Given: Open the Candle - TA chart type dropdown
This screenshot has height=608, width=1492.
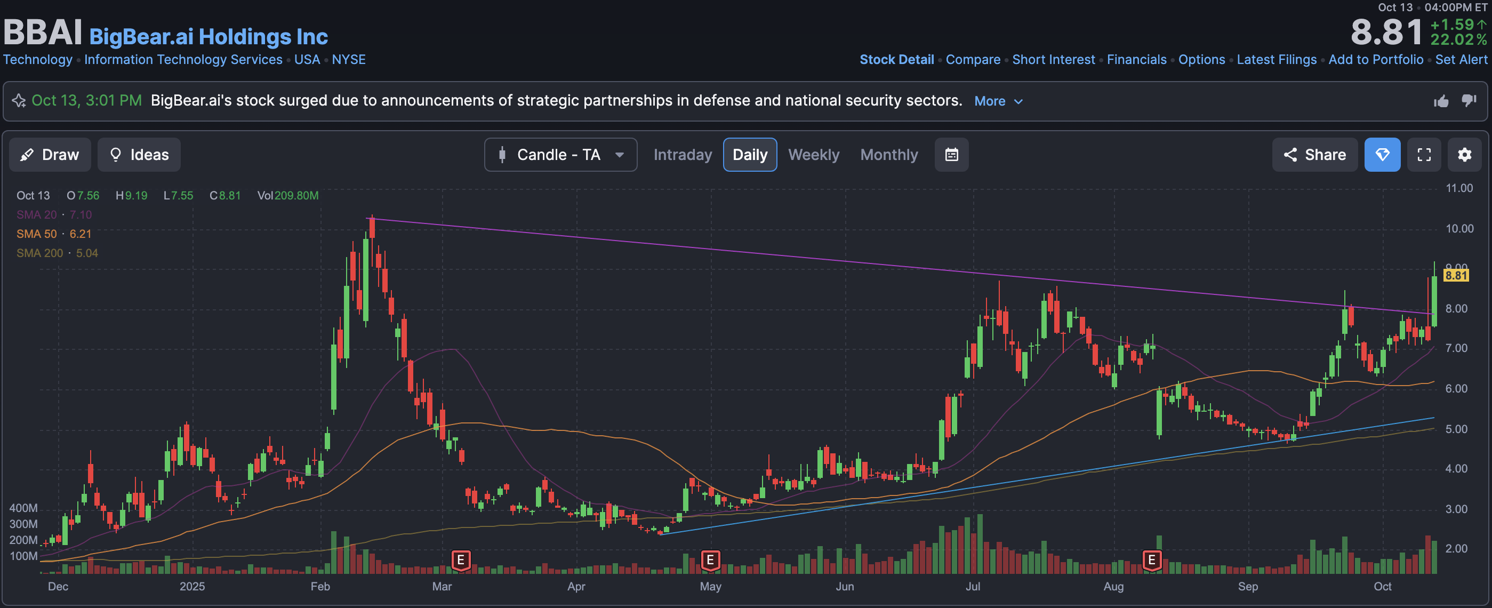Looking at the screenshot, I should [x=560, y=155].
